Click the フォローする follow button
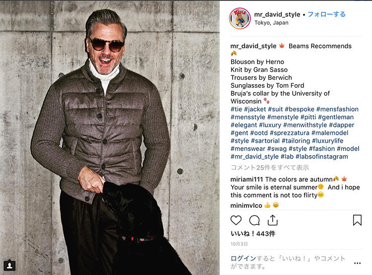Screen dimensions: 372x275 [326, 14]
